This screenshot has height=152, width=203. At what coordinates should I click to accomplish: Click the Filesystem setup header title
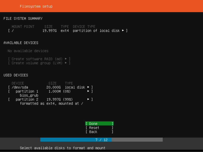pos(36,6)
